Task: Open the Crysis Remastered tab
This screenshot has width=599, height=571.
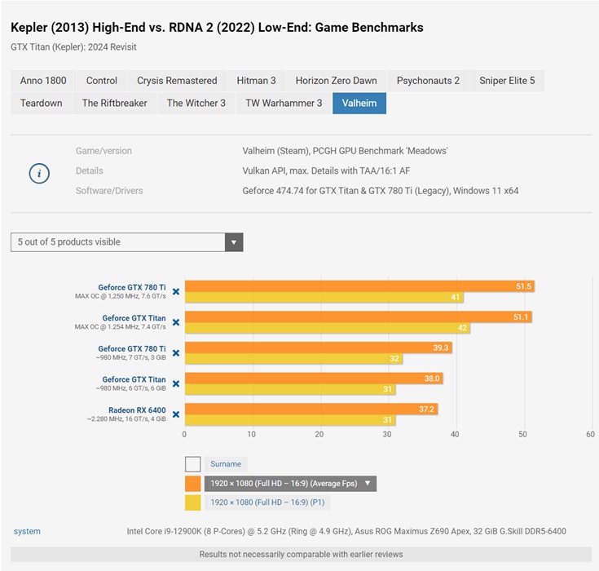Action: 177,81
